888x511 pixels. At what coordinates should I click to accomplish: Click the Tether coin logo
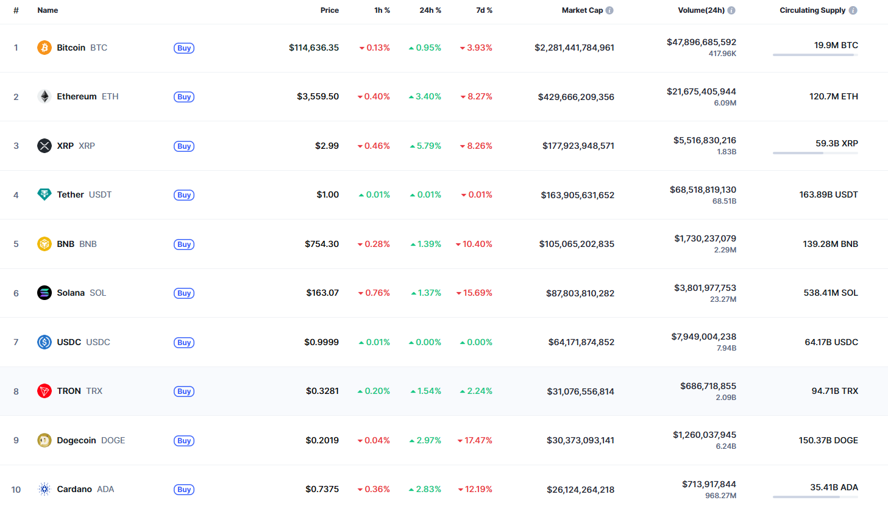(44, 195)
